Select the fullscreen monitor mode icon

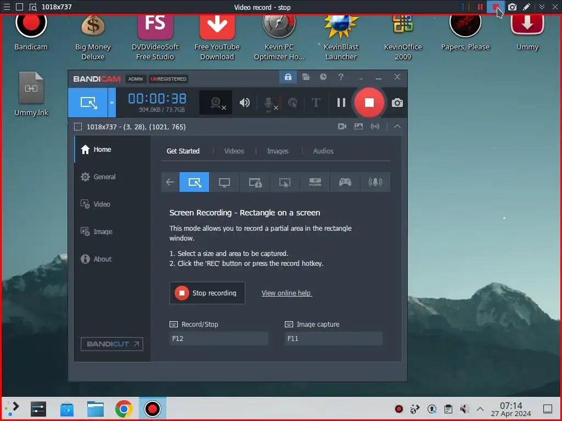pyautogui.click(x=224, y=182)
